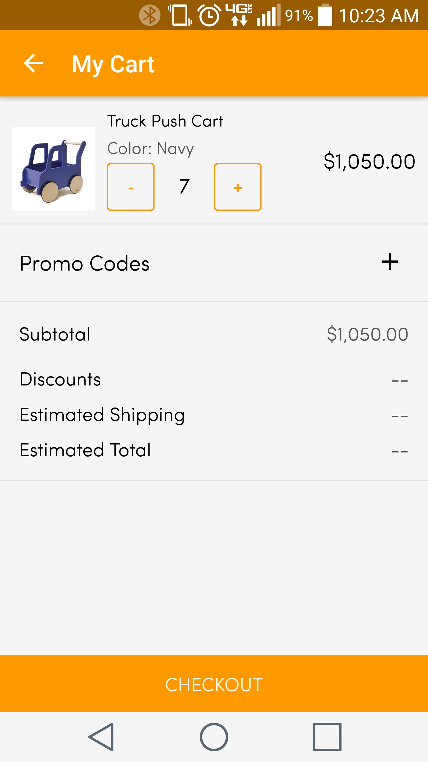Tap the Promo Codes label
This screenshot has width=428, height=762.
coord(85,264)
